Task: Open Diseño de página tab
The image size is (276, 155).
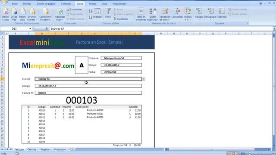Action: [46, 4]
